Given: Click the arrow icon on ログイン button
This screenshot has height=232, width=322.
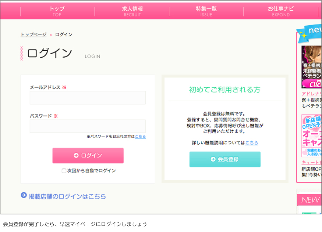Looking at the screenshot, I should (76, 156).
